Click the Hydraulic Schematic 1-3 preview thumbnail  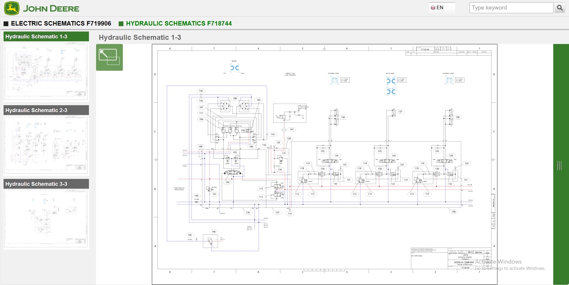[x=46, y=71]
